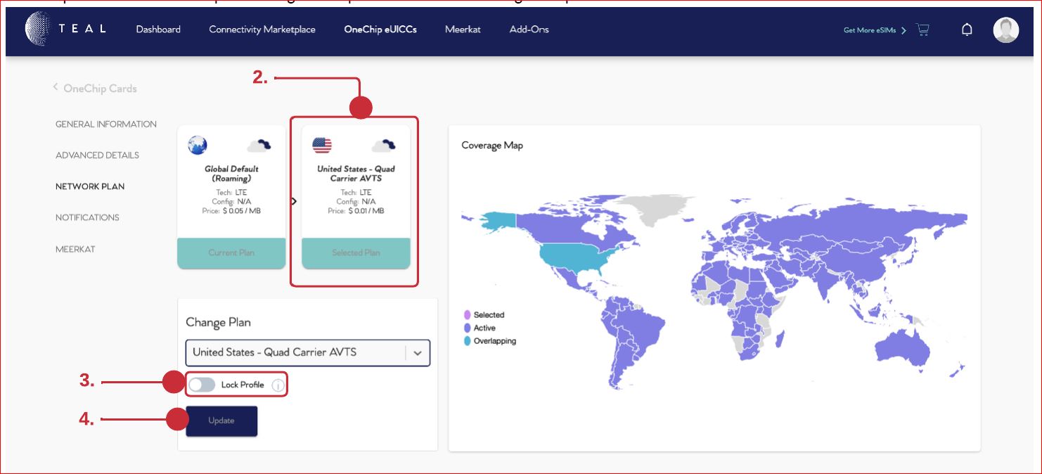Open the shopping cart icon

tap(922, 30)
